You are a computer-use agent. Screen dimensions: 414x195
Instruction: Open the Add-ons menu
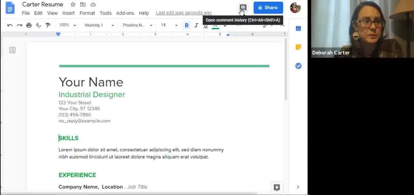point(125,13)
